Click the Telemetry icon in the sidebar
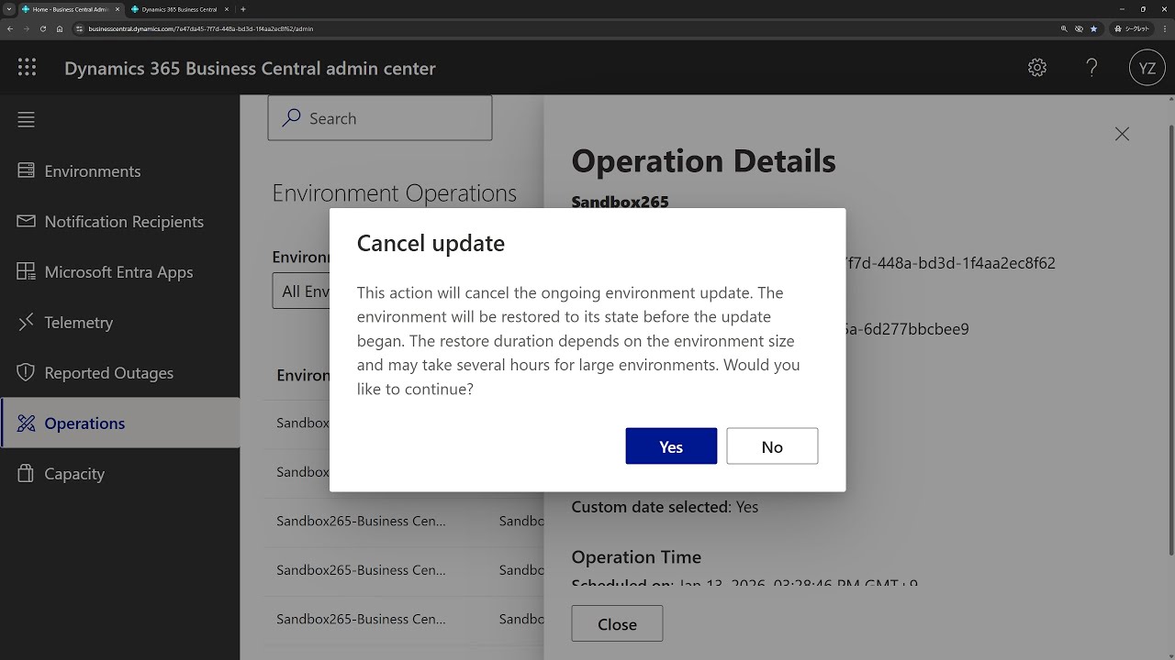Screen dimensions: 1175x660 tap(26, 322)
